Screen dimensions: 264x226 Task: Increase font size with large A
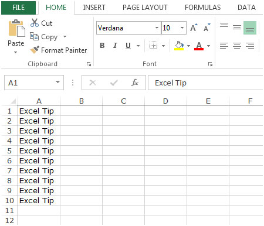click(194, 28)
